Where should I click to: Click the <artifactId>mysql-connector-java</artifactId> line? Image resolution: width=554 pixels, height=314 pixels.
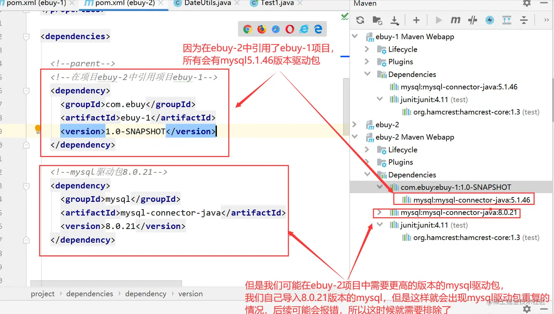click(173, 213)
